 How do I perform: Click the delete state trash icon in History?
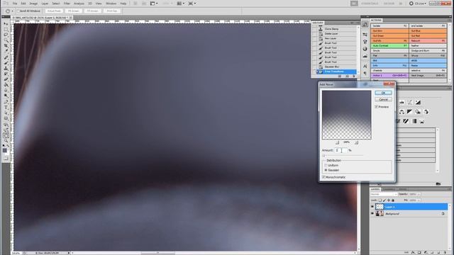pos(354,76)
